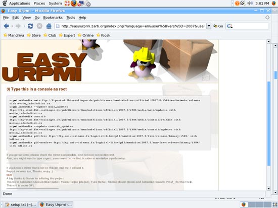Open the Places menu in top panel

point(39,4)
